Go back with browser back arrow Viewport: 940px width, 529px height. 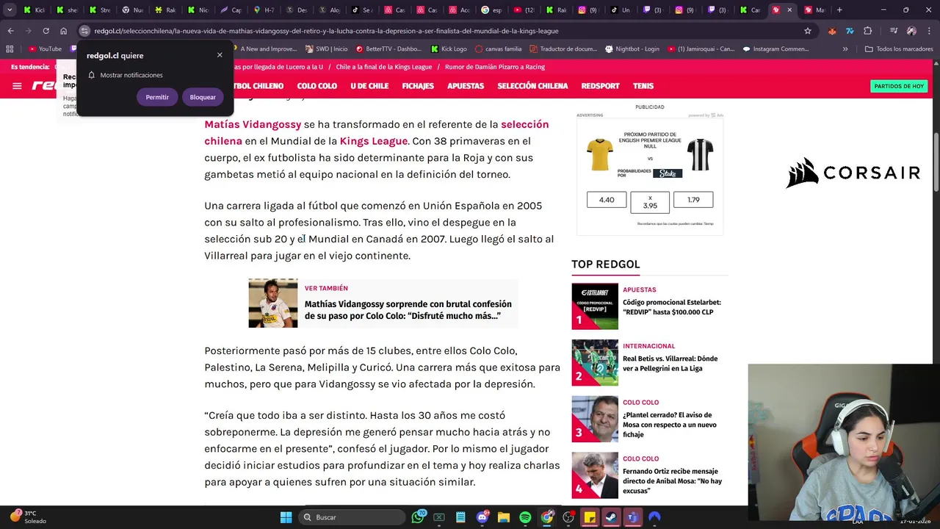tap(10, 31)
